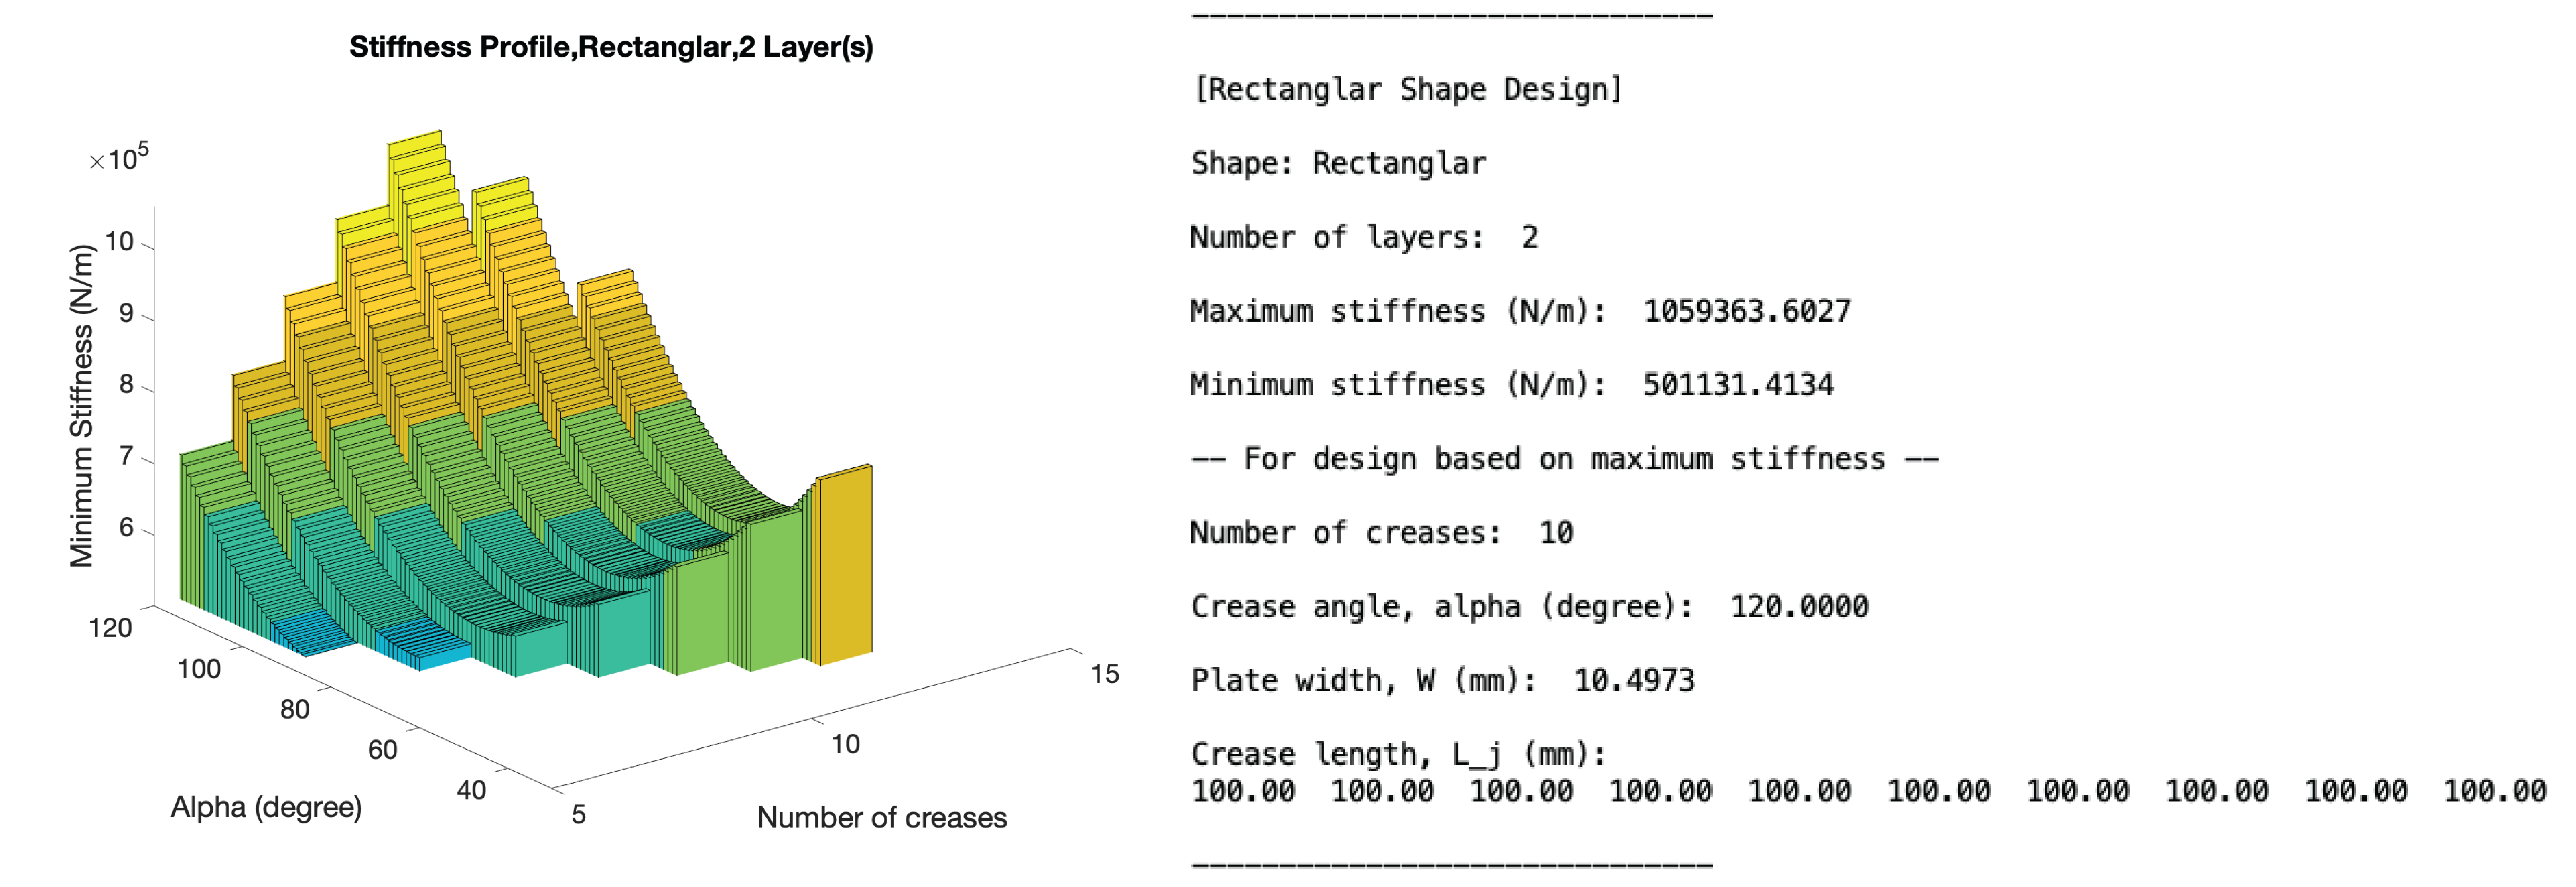Click tick label 5 on the creases axis
Screen dimensions: 2576x887
click(x=578, y=814)
